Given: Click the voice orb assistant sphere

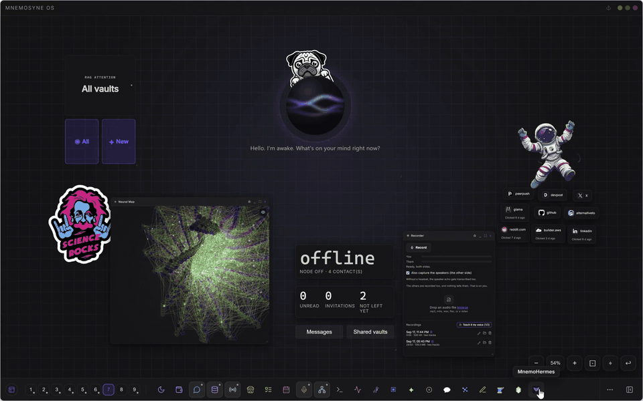Looking at the screenshot, I should tap(315, 106).
